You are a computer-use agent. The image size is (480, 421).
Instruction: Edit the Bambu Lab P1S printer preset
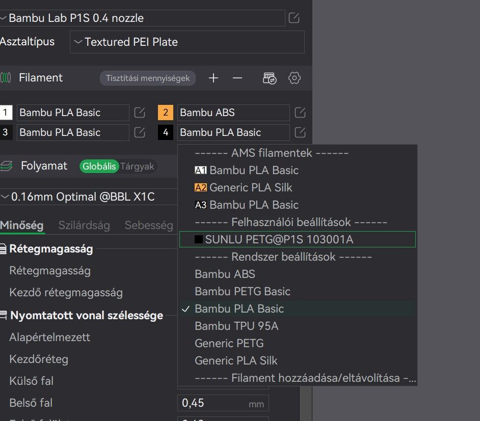(x=294, y=18)
